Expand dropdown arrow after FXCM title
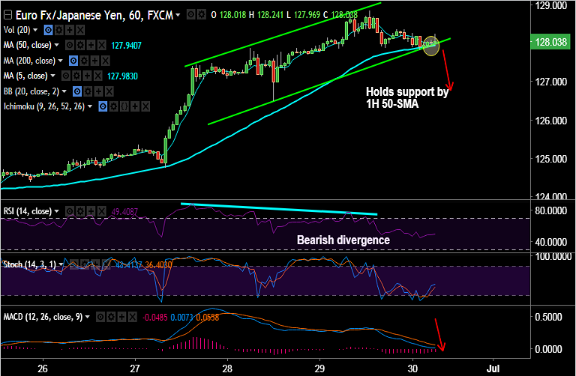The height and width of the screenshot is (376, 576). [178, 16]
